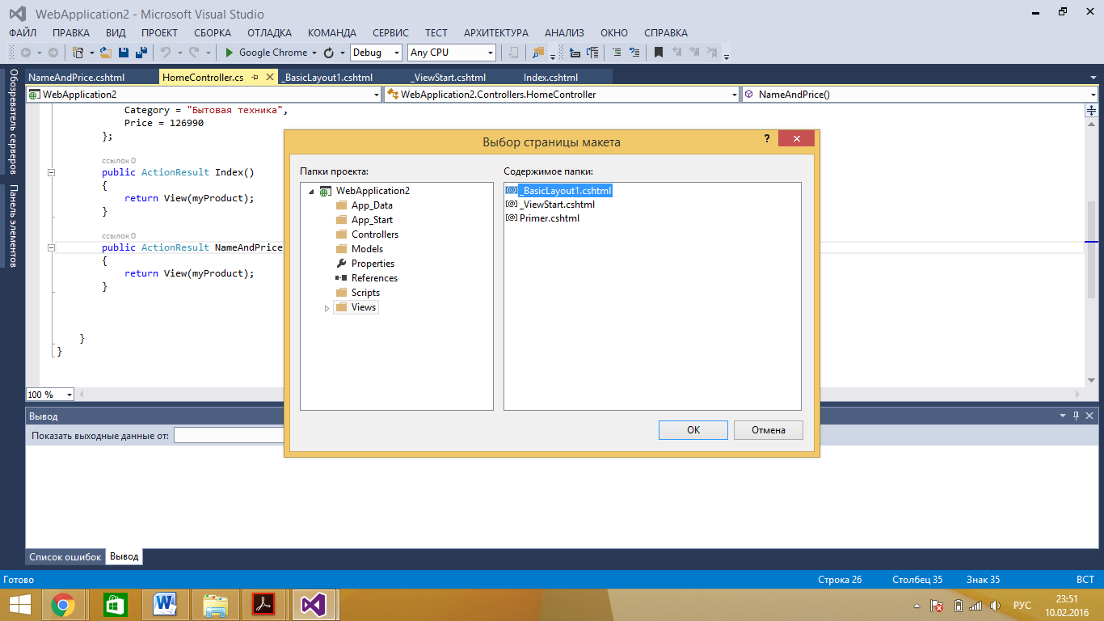Collapse the Index() method outline box
1104x621 pixels.
pos(51,172)
